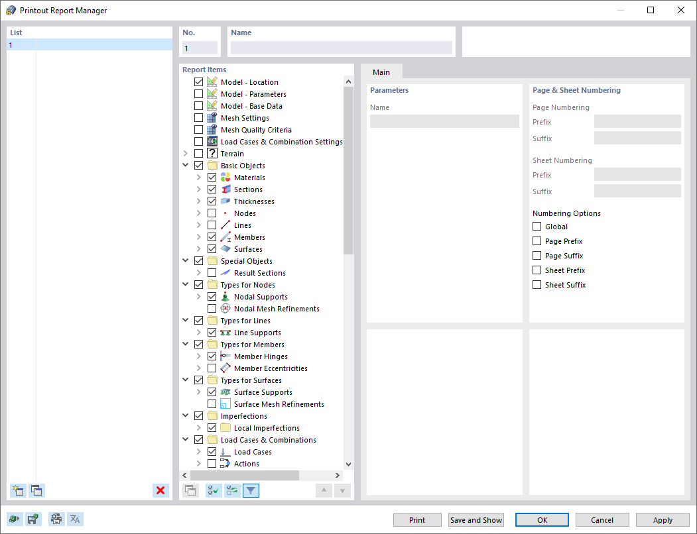The width and height of the screenshot is (697, 534).
Task: Click the Apply button
Action: pos(663,519)
